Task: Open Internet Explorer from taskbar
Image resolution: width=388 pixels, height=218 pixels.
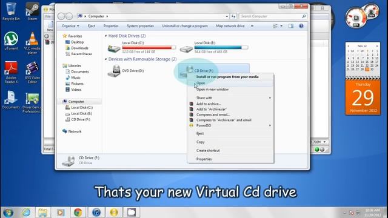Action: 26,213
